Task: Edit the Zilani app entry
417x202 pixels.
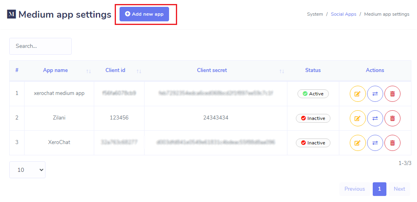Action: (x=357, y=118)
